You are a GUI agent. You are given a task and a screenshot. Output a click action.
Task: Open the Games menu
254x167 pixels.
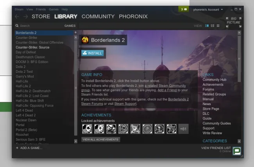pos(54,9)
